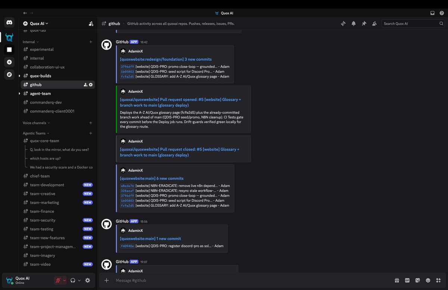Open commit hash f40940e
Image resolution: width=448 pixels, height=290 pixels.
click(127, 246)
